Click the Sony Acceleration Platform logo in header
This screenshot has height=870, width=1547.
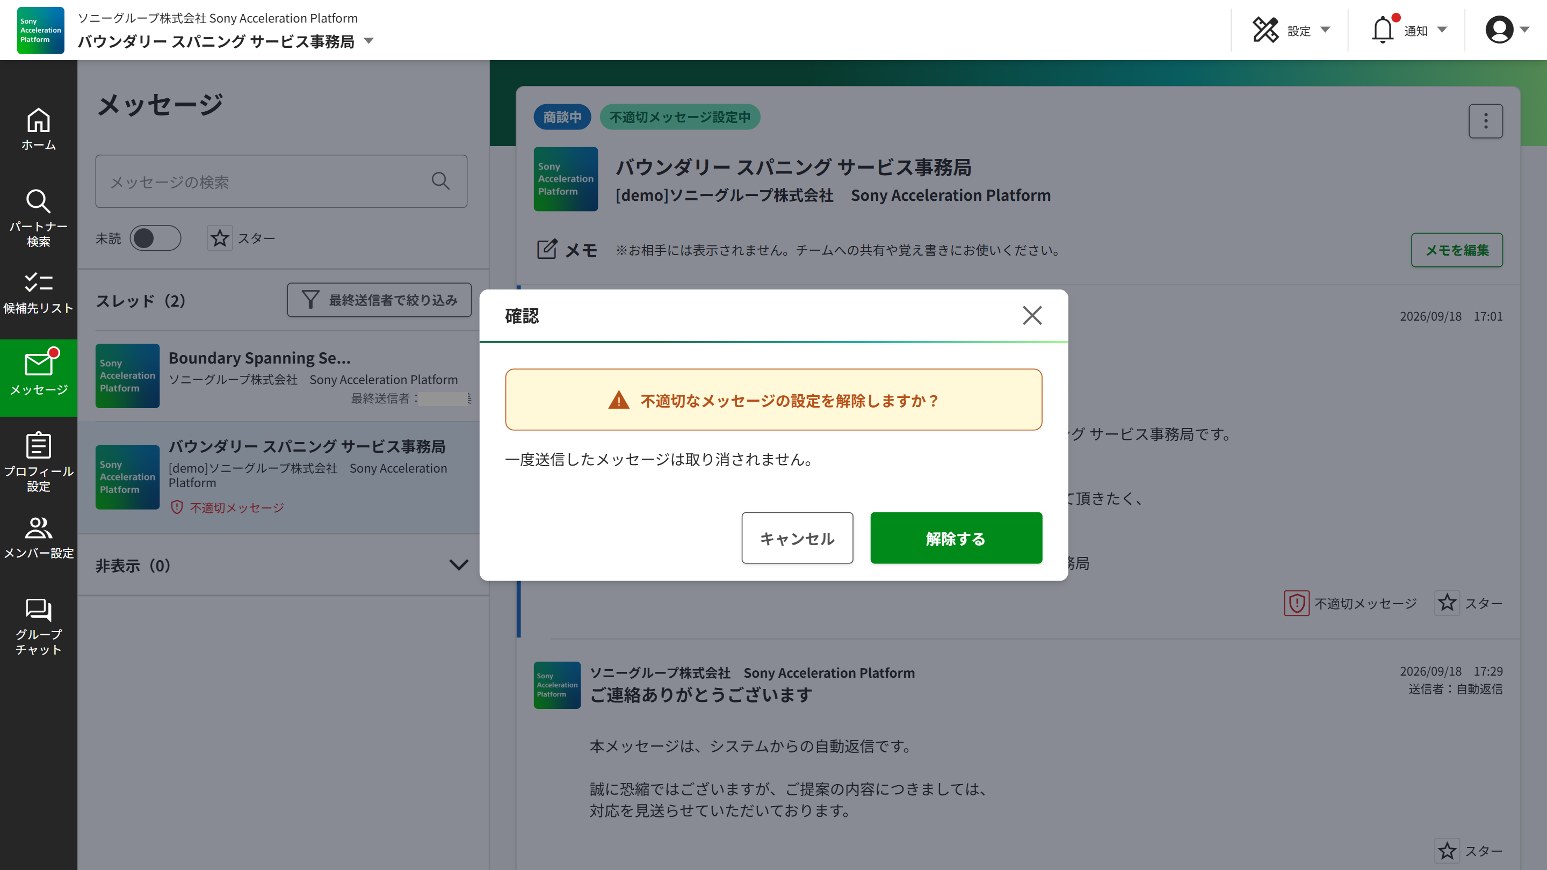click(x=40, y=30)
